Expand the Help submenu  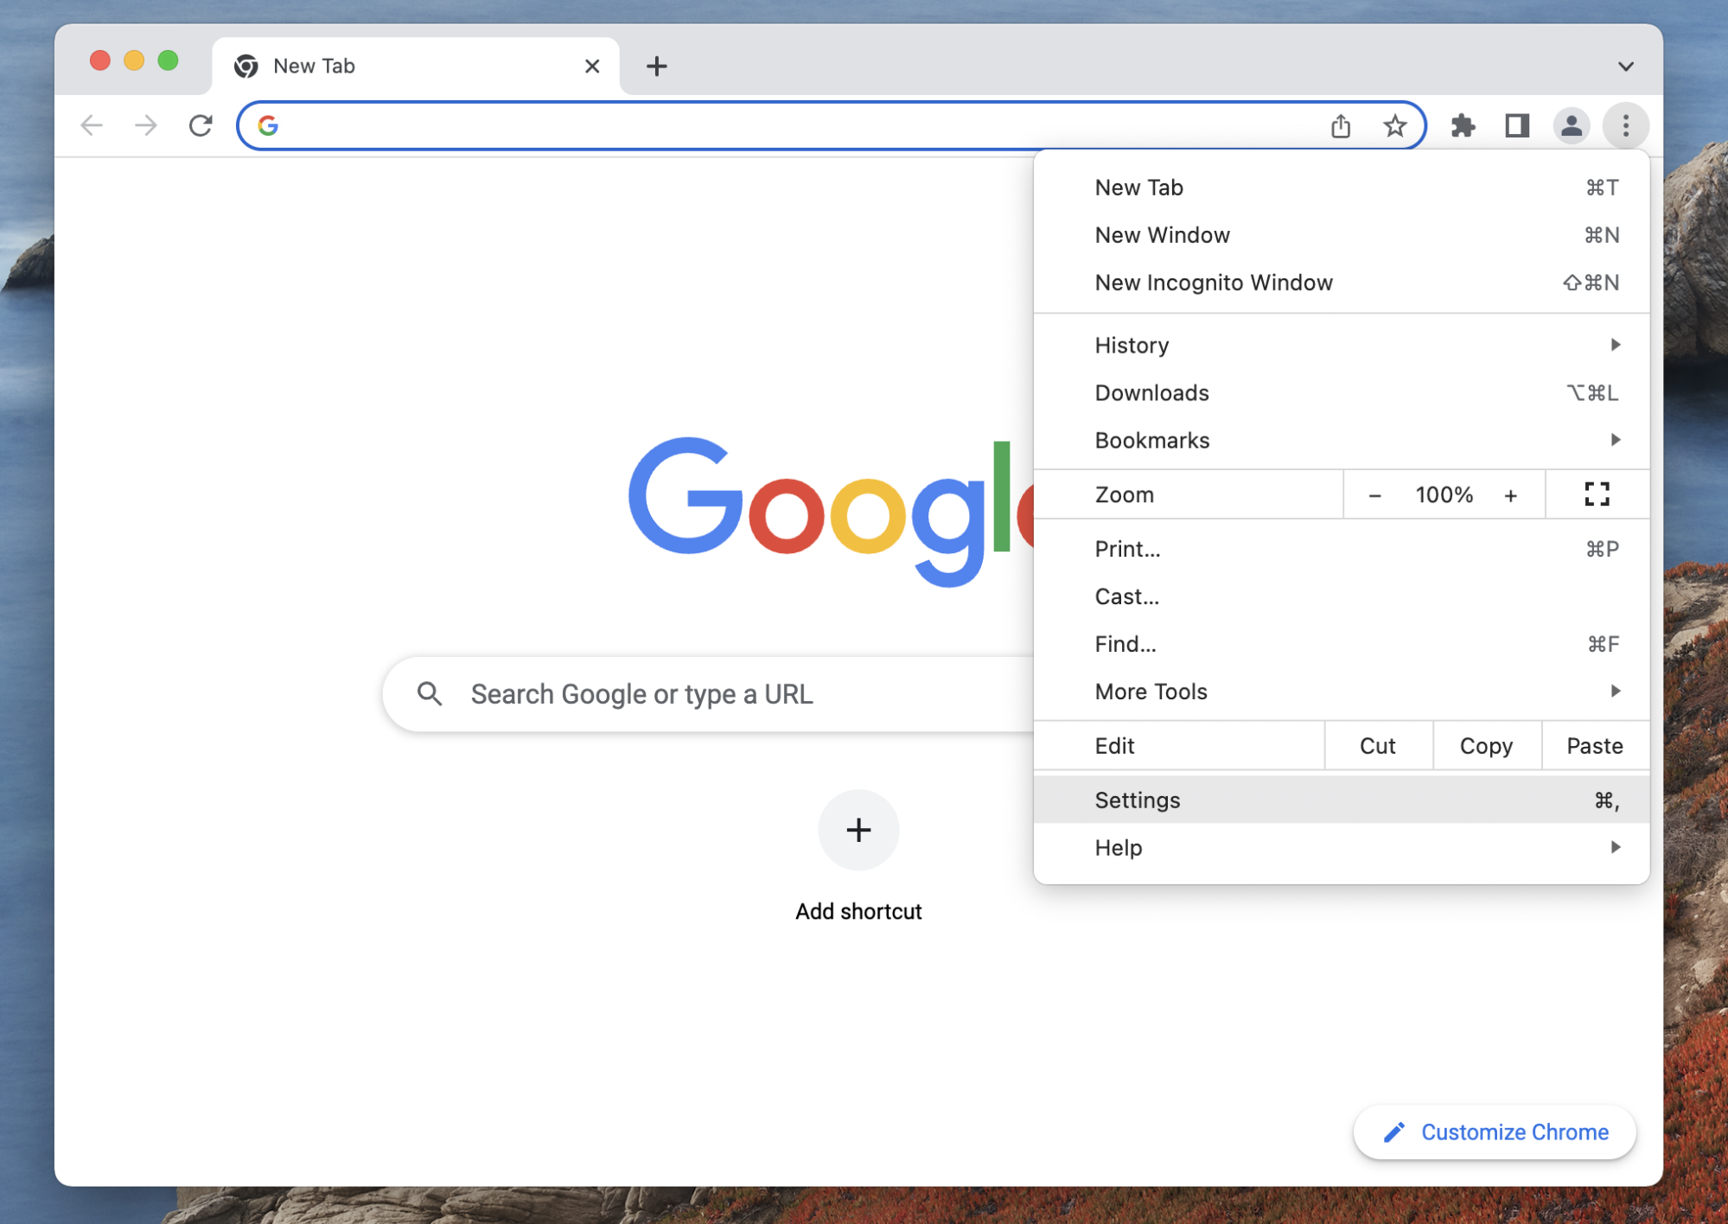tap(1342, 848)
